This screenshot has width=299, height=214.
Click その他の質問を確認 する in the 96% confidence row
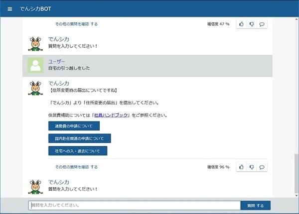pos(76,167)
